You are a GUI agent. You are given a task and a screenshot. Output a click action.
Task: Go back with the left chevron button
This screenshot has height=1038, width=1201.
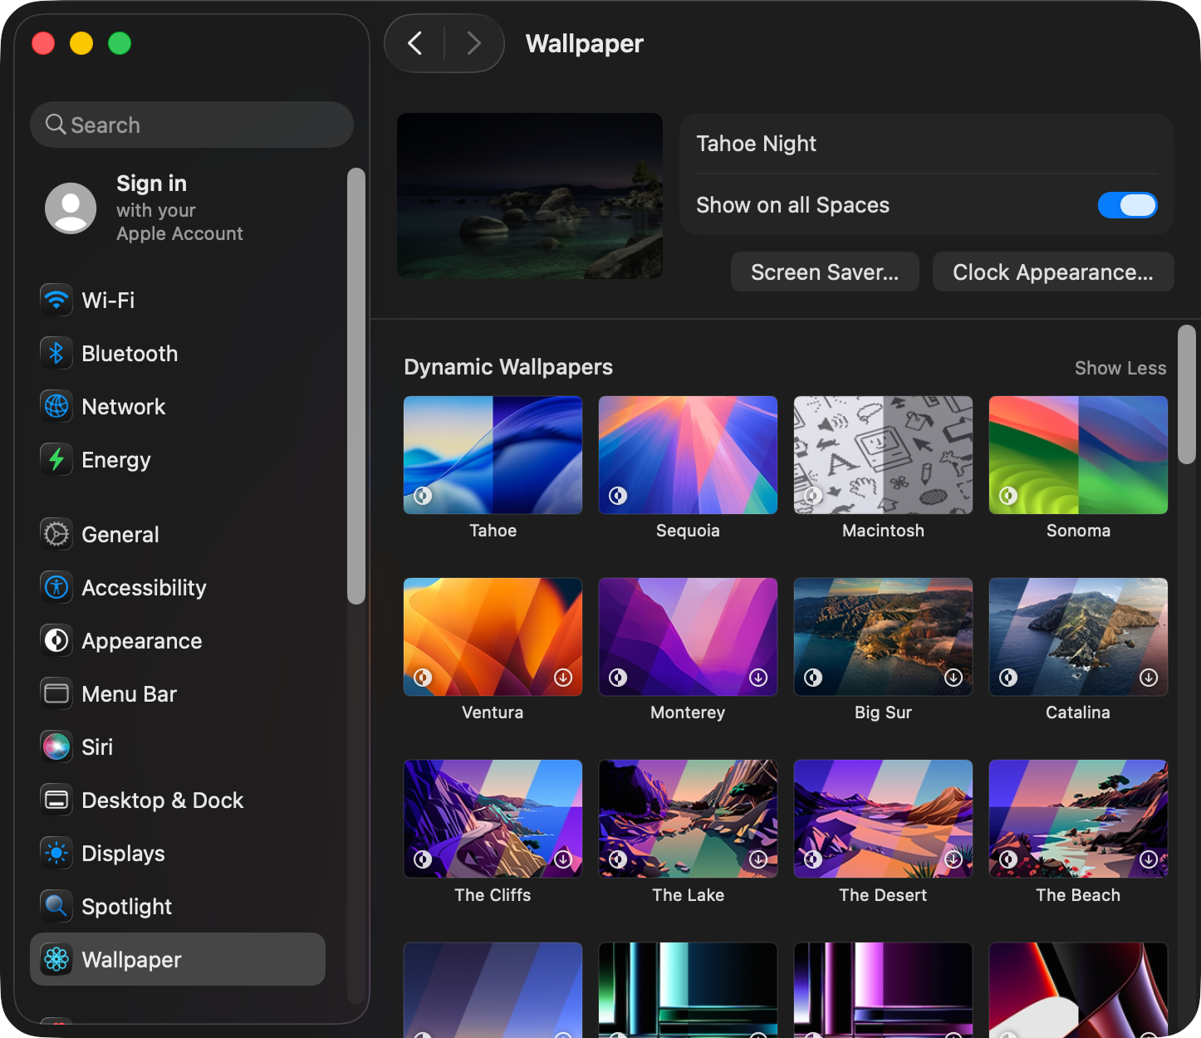coord(415,43)
